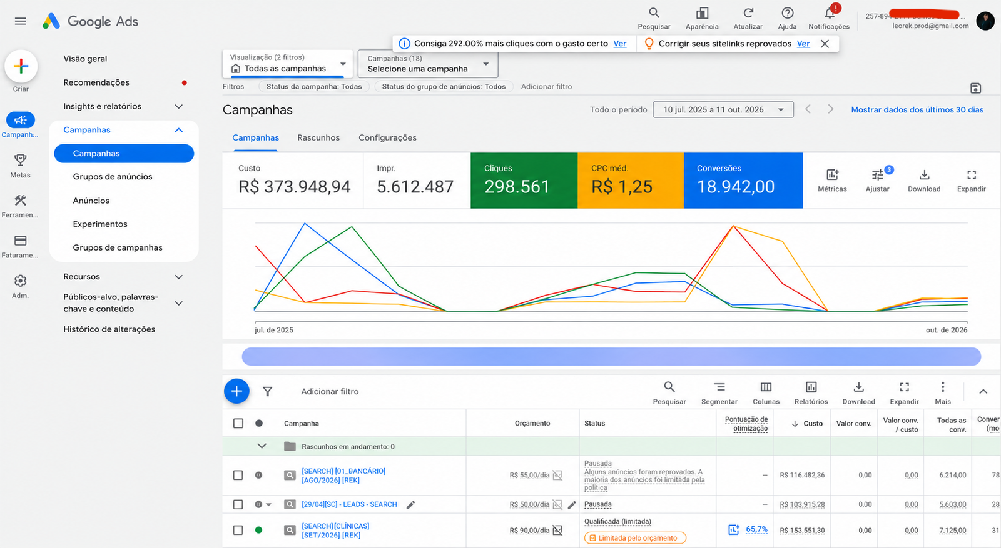The image size is (1001, 548).
Task: Check the LEADS - SEARCH campaign row
Action: pos(238,504)
